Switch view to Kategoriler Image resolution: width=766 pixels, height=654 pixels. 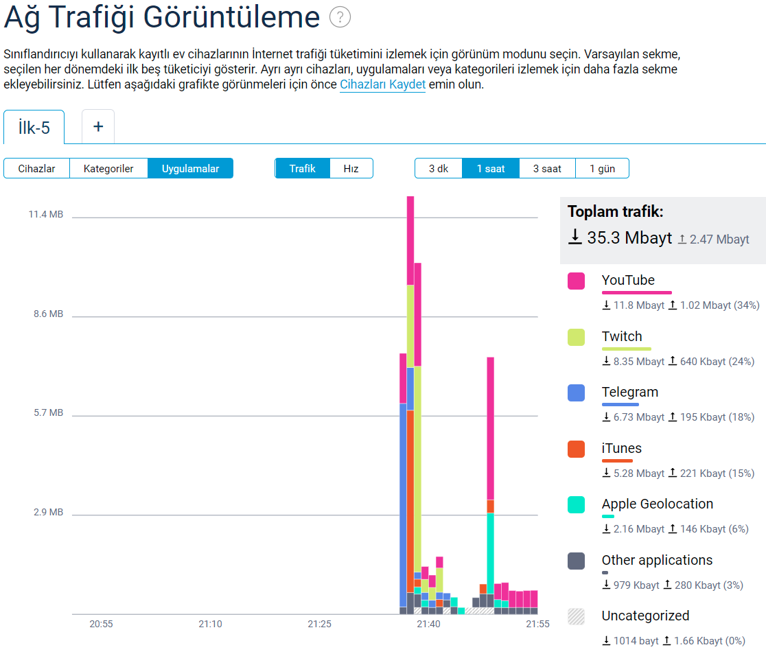click(108, 169)
